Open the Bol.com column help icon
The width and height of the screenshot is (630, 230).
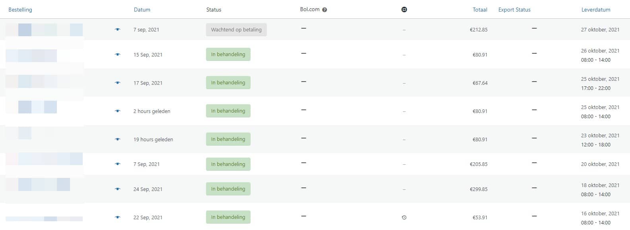click(x=325, y=10)
